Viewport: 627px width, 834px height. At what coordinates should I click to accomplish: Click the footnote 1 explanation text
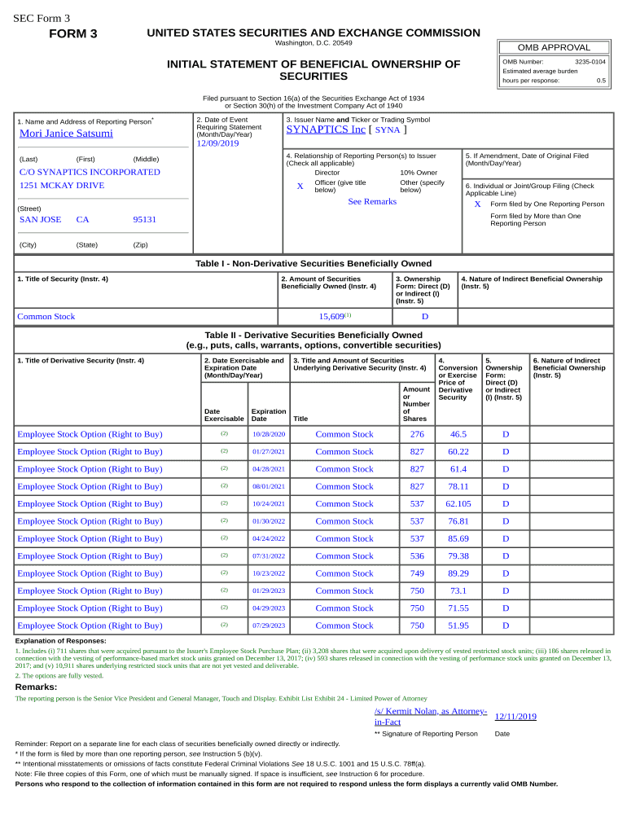[313, 658]
